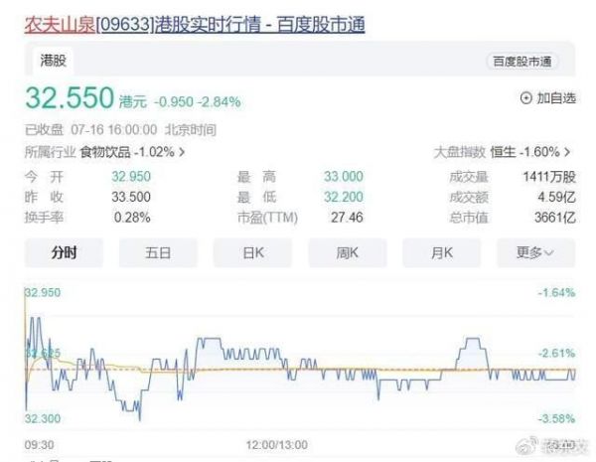
Task: Show the 周K weekly chart
Action: click(x=348, y=252)
